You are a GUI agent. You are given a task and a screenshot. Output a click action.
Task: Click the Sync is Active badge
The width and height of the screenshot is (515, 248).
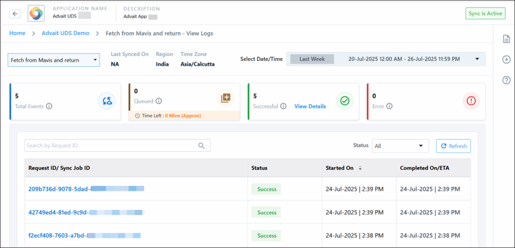tap(485, 14)
